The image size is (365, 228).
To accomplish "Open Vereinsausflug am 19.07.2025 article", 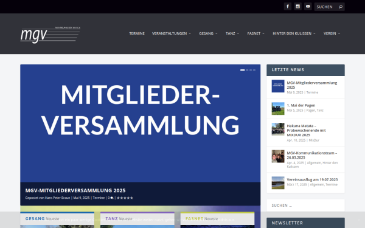I will tap(312, 179).
